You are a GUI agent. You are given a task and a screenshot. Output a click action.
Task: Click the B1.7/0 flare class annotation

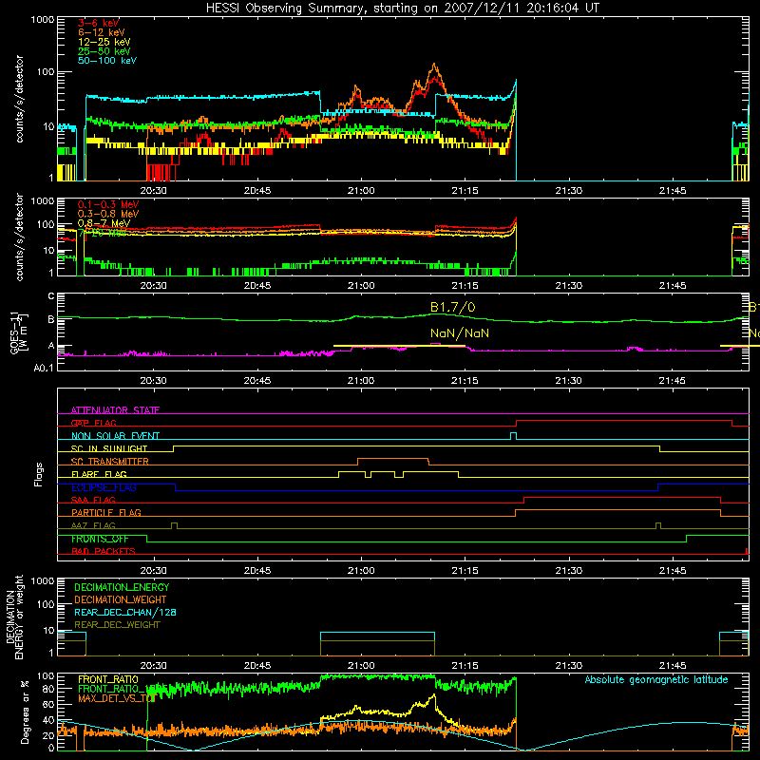click(x=453, y=307)
